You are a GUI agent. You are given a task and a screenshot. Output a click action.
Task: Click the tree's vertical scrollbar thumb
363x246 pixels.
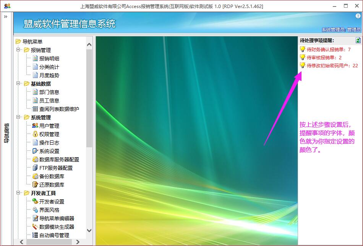point(89,98)
